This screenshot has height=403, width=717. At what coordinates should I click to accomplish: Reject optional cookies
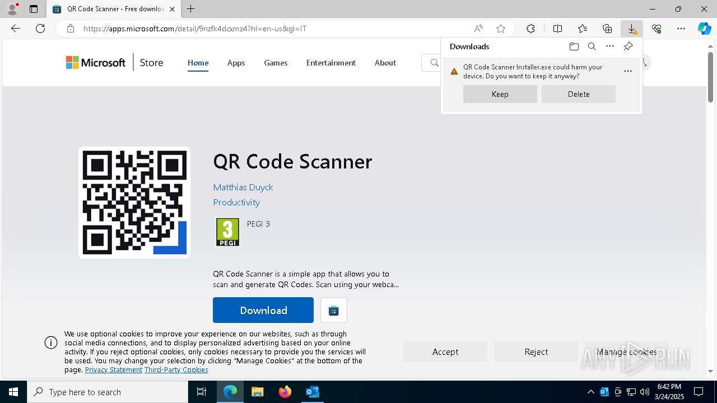click(536, 352)
